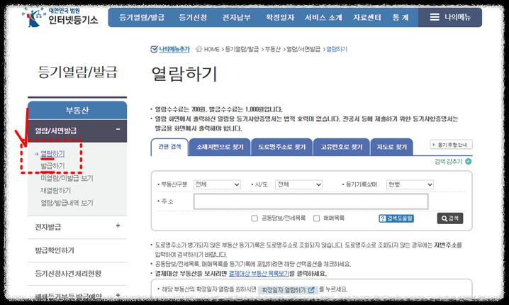This screenshot has height=305, width=509.
Task: Click the 결제대상 부동산 목록보기 link
Action: [x=259, y=274]
